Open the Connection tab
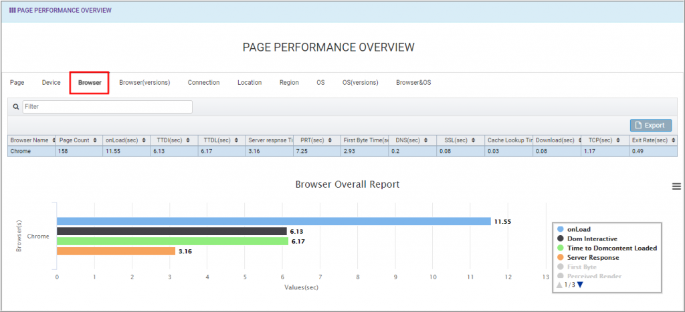Viewport: 685px width, 312px height. coord(203,82)
